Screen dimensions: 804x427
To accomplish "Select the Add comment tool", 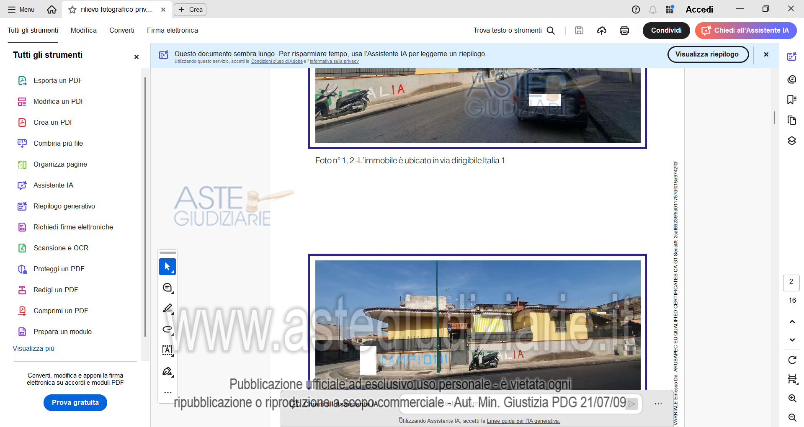I will [x=167, y=288].
